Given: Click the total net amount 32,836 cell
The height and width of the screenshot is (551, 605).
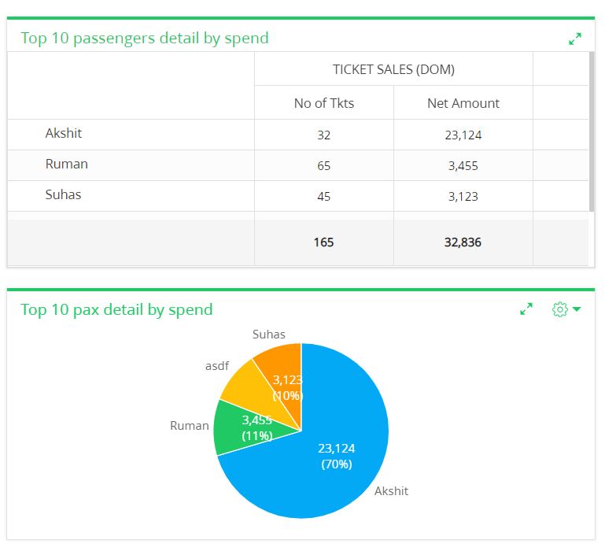Looking at the screenshot, I should [x=463, y=242].
